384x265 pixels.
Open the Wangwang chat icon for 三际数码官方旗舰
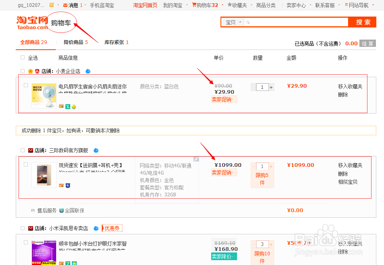pyautogui.click(x=96, y=150)
